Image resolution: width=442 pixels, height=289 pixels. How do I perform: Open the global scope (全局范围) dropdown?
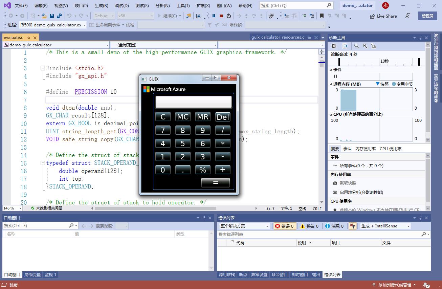click(215, 45)
